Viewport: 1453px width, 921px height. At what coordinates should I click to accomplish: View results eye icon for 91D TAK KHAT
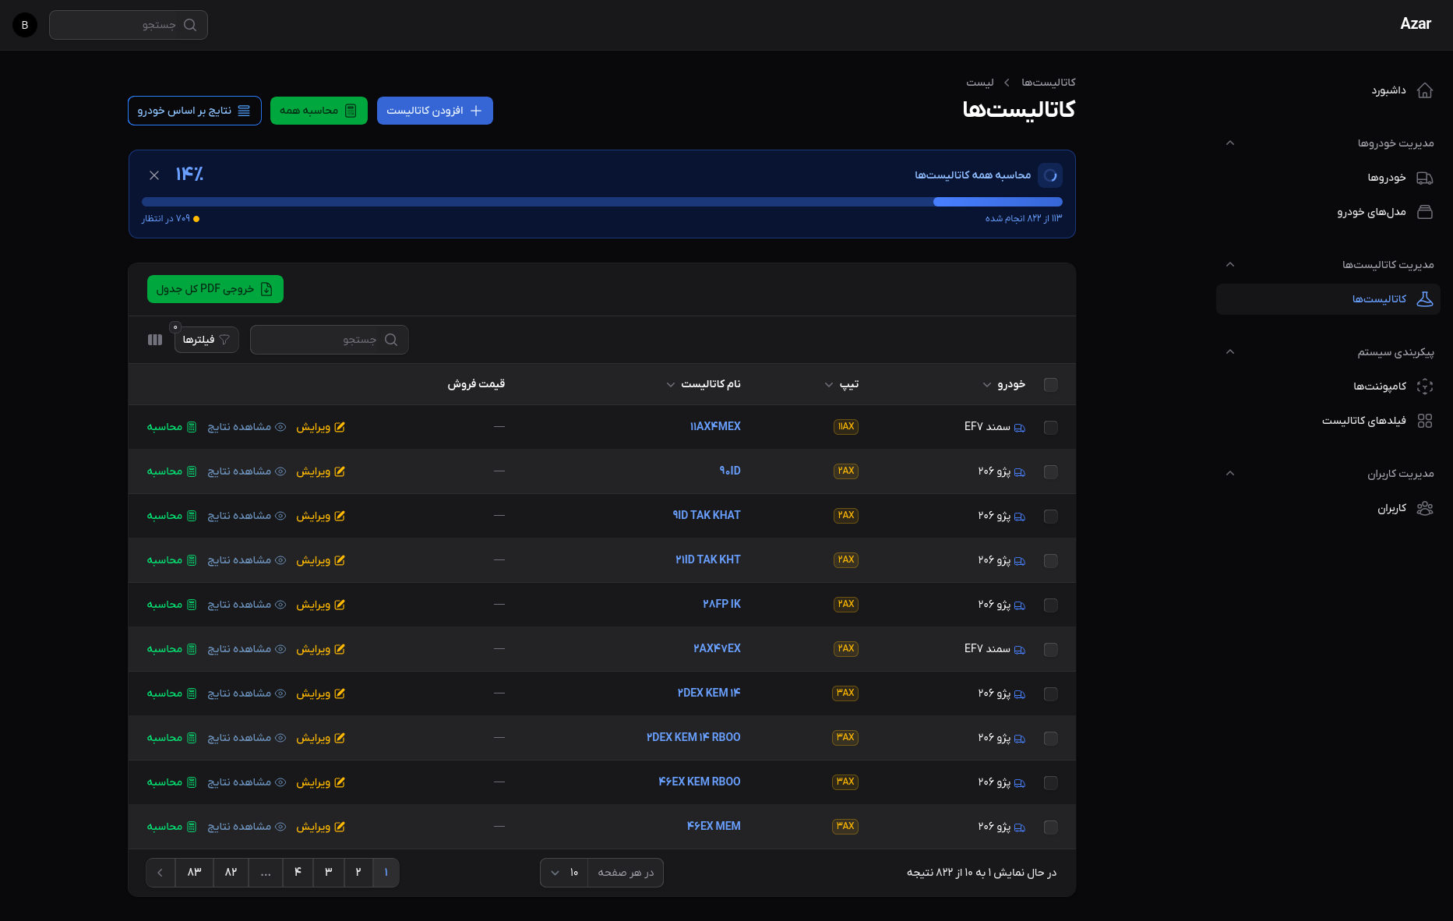pyautogui.click(x=280, y=516)
